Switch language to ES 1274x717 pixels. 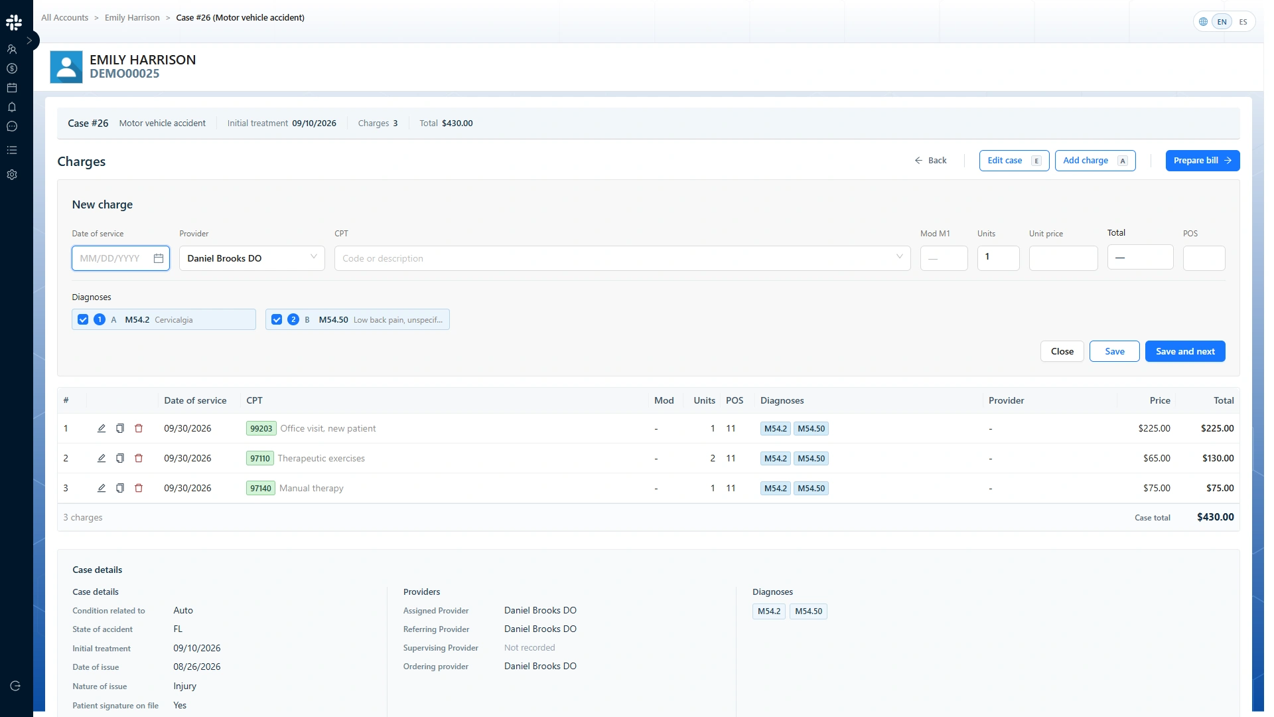point(1243,22)
